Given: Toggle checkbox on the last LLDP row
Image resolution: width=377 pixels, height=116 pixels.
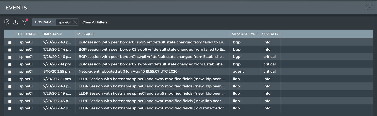Looking at the screenshot, I should coord(10,109).
